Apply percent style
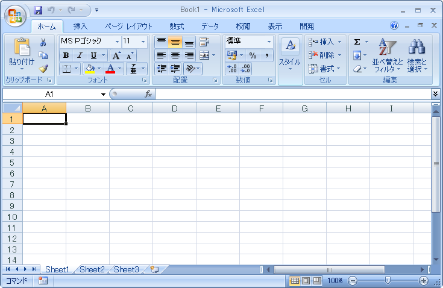 (253, 55)
